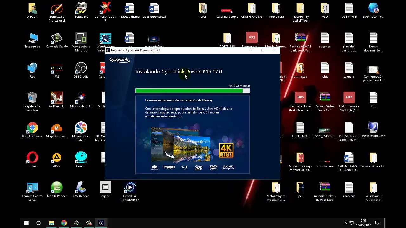Open File Explorer from the taskbar

pos(51,223)
